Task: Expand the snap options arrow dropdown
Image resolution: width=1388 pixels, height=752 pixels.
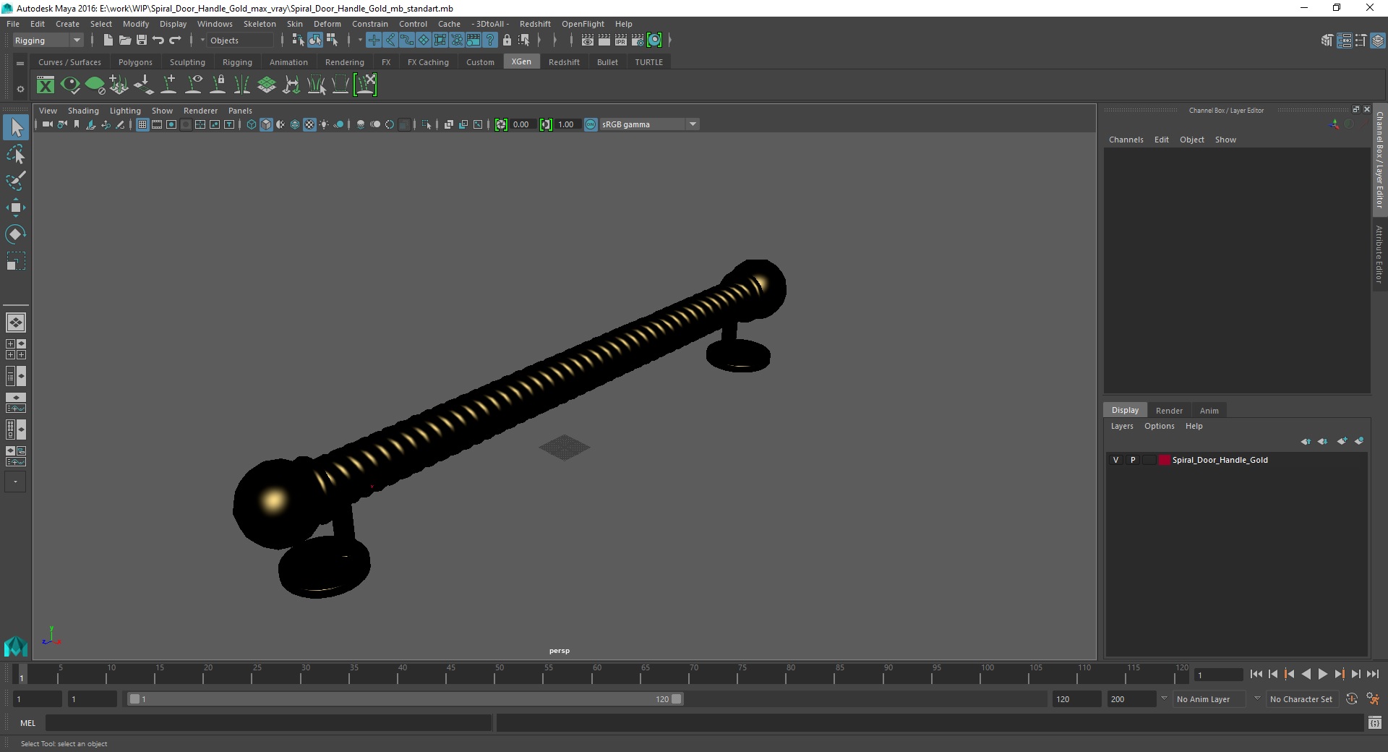Action: pyautogui.click(x=359, y=40)
